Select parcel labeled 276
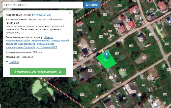This screenshot has height=108, width=171. click(105, 15)
